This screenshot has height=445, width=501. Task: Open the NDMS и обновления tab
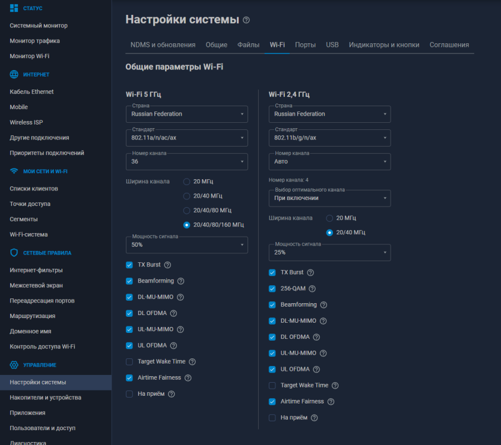coord(163,45)
